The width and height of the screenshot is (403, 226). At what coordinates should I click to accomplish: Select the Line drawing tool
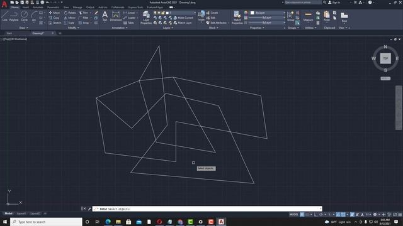[x=4, y=16]
